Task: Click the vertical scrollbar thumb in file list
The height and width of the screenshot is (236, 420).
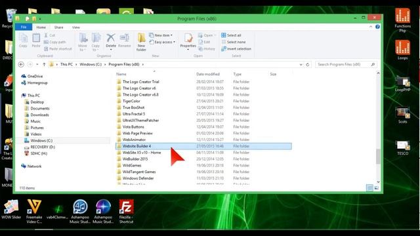Action: 378,157
